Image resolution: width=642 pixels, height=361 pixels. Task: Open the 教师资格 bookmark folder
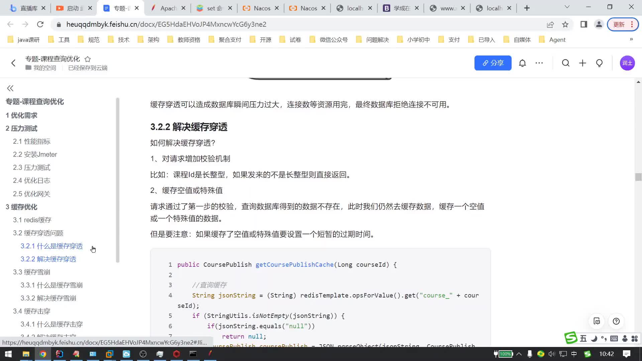(184, 40)
